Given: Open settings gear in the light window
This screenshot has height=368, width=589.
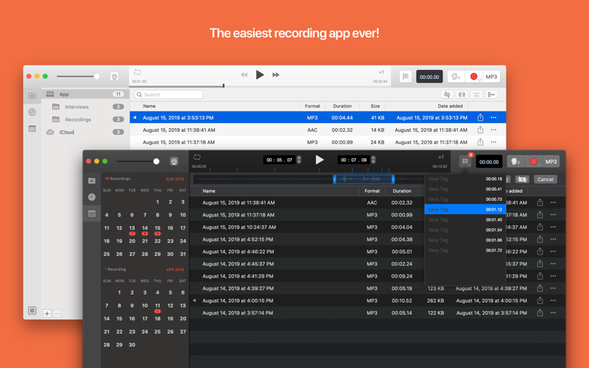Looking at the screenshot, I should pos(32,311).
